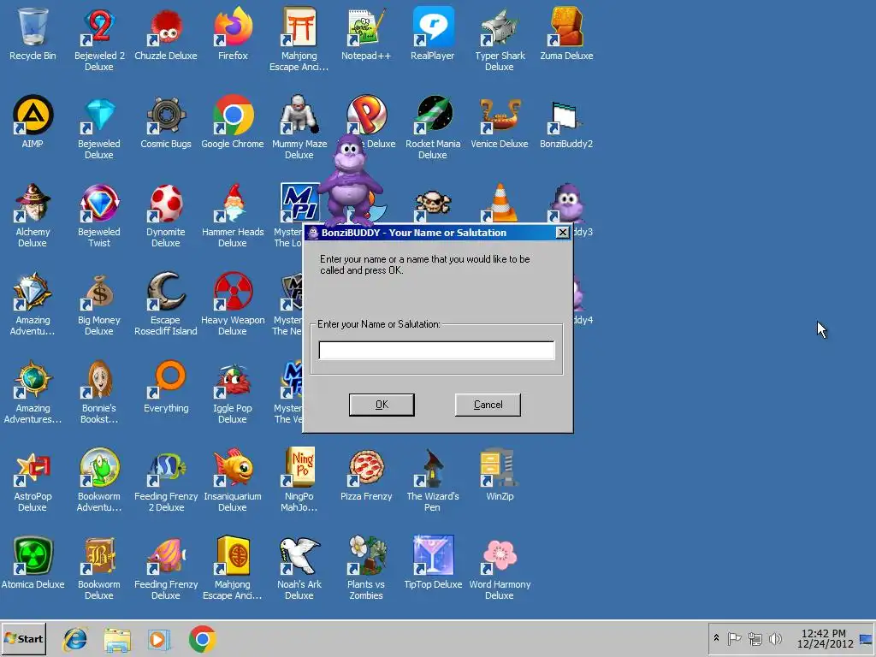
Task: Select the Typer Shark Deluxe icon
Action: point(500,38)
